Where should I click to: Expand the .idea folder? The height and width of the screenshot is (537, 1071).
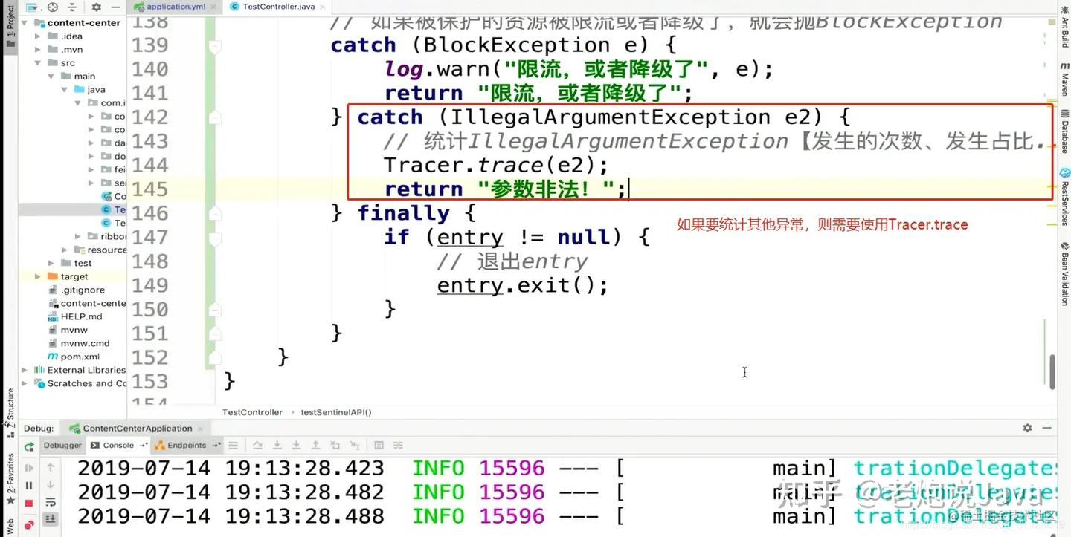[38, 36]
